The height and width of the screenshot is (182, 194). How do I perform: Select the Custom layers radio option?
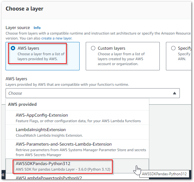click(93, 48)
